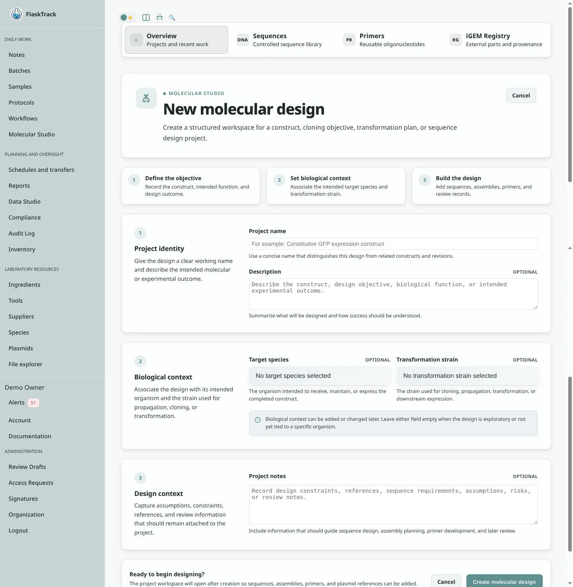Click the Project notes text area

coord(393,504)
